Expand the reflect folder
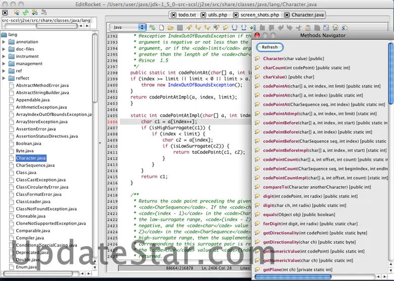 point(5,78)
